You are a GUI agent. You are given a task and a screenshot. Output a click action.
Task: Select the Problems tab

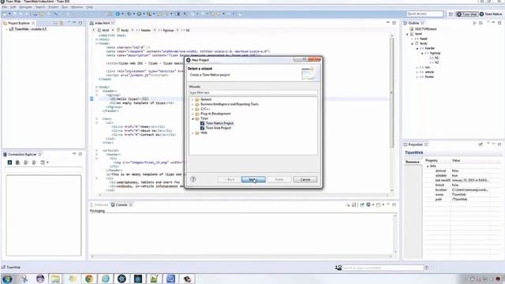99,205
